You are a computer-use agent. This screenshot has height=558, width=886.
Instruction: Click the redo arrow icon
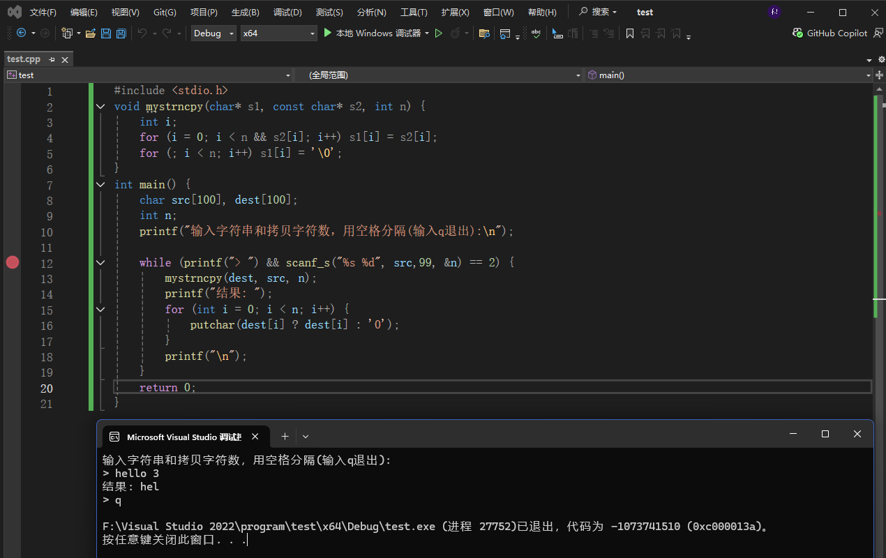click(167, 33)
